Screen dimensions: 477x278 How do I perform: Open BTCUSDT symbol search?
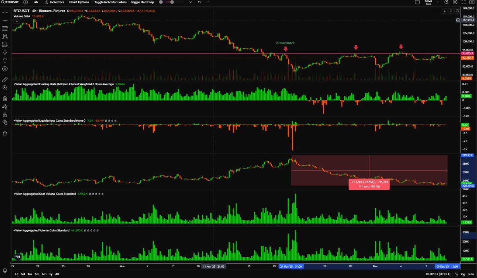pyautogui.click(x=11, y=2)
